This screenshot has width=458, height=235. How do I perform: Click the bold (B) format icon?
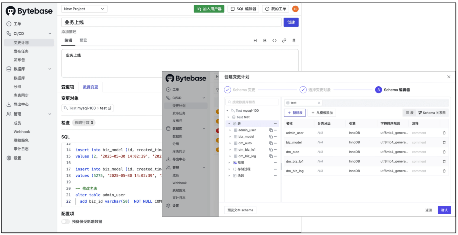(x=265, y=41)
